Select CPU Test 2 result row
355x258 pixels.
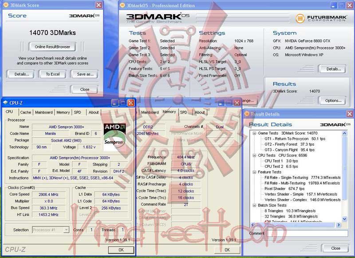point(281,167)
